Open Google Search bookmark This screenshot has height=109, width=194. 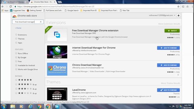point(72,11)
